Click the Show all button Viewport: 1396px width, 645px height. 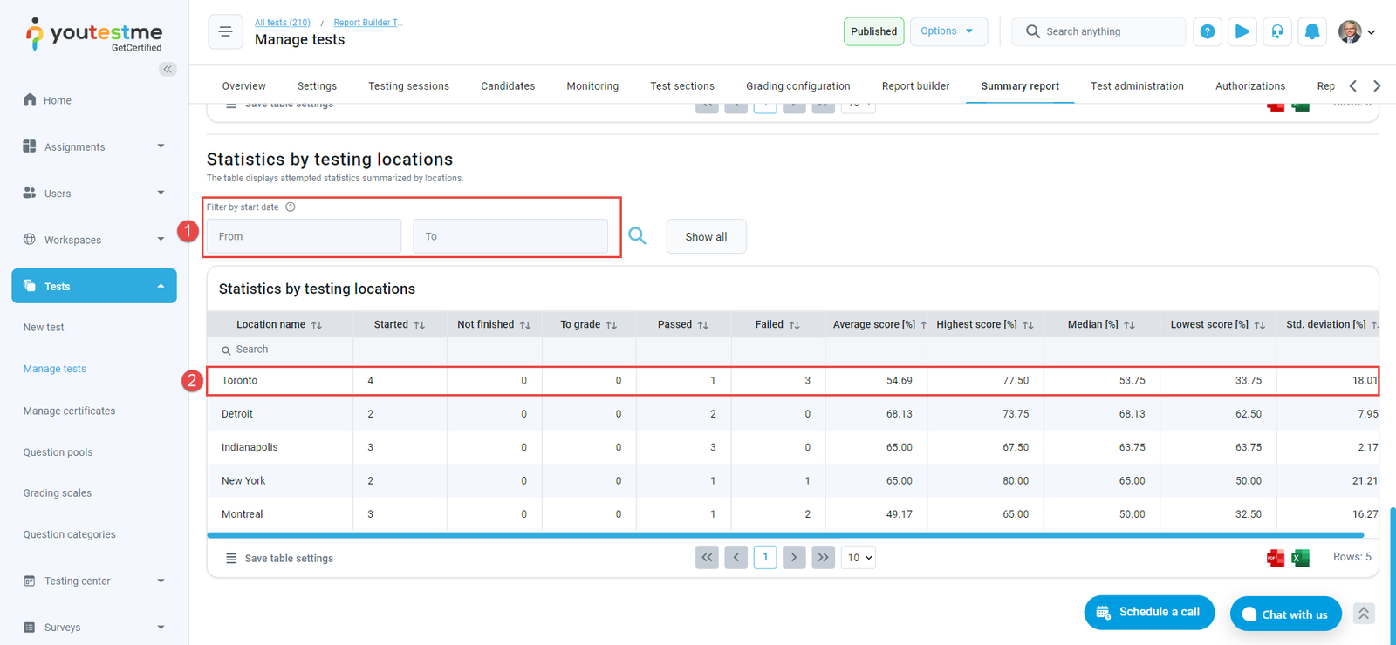pyautogui.click(x=706, y=236)
